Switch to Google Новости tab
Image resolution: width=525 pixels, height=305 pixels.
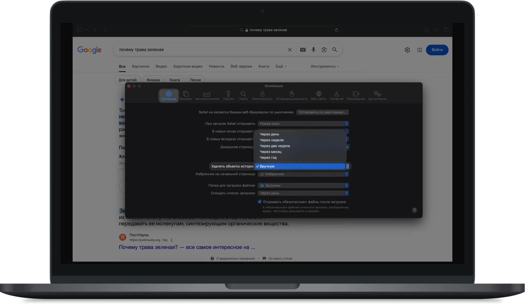coord(216,66)
